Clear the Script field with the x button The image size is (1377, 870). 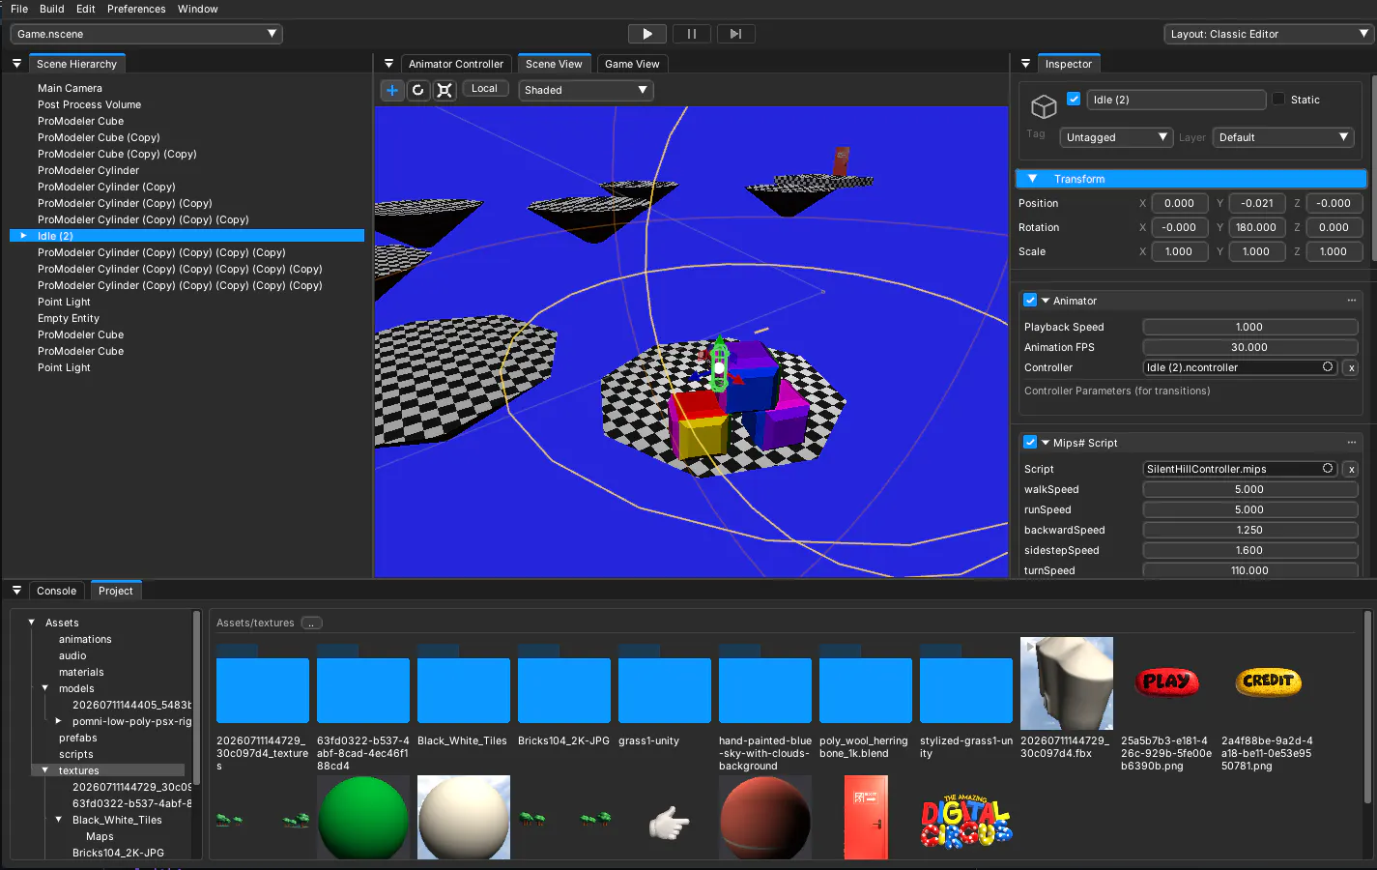coord(1351,470)
